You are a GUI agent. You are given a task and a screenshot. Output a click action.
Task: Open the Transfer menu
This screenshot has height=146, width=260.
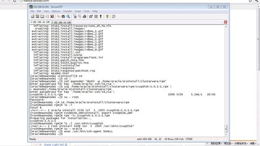click(67, 11)
